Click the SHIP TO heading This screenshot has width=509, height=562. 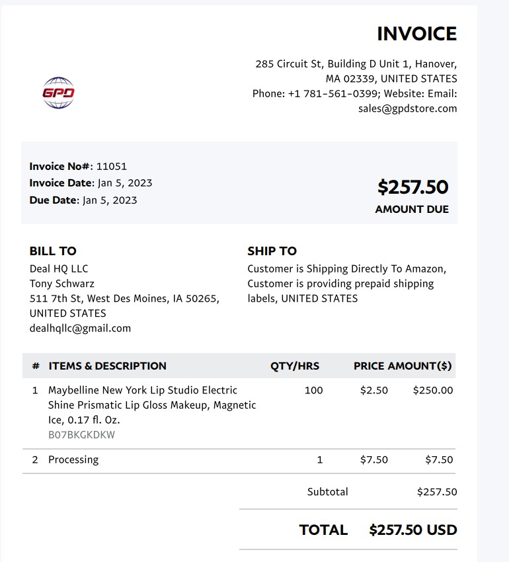tap(272, 251)
